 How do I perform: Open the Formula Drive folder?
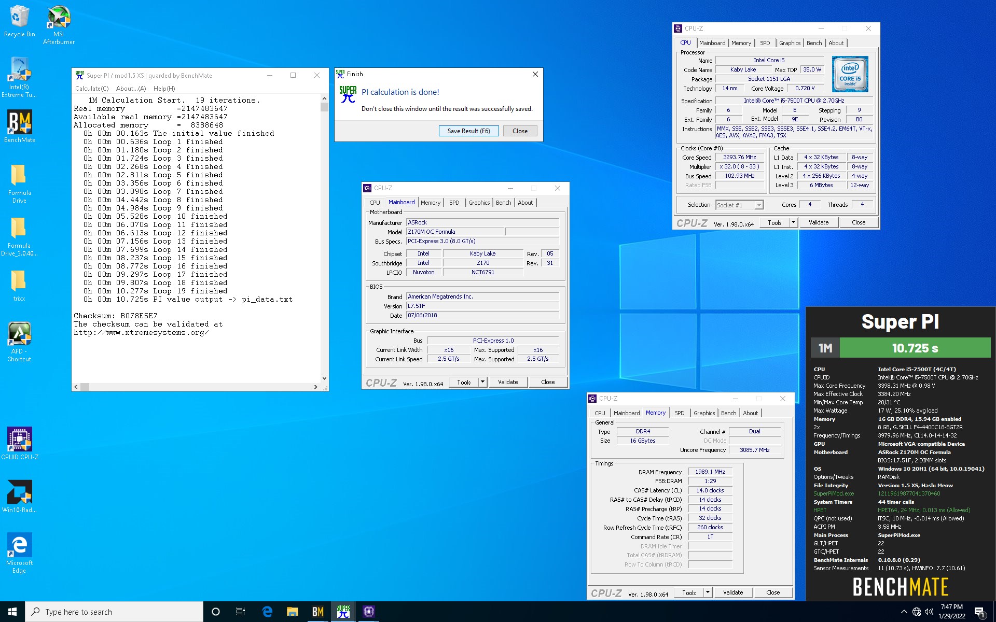pyautogui.click(x=19, y=183)
